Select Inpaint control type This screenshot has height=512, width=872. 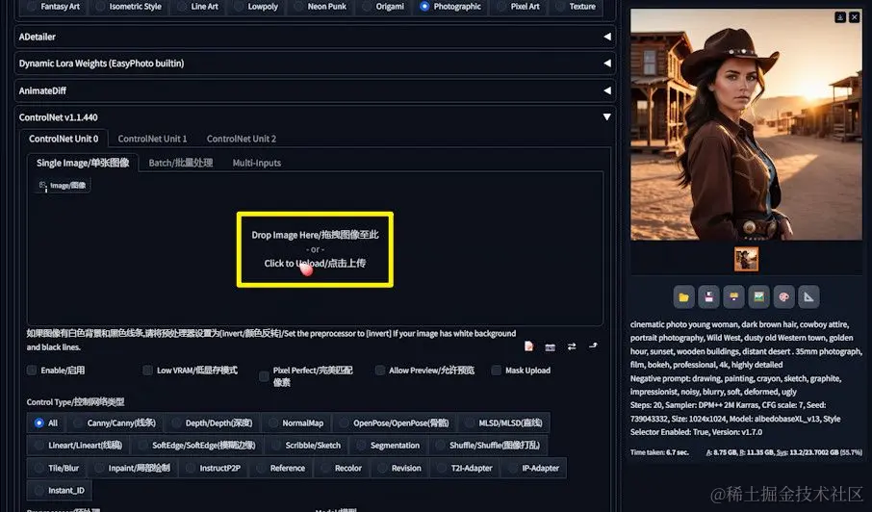tap(133, 468)
